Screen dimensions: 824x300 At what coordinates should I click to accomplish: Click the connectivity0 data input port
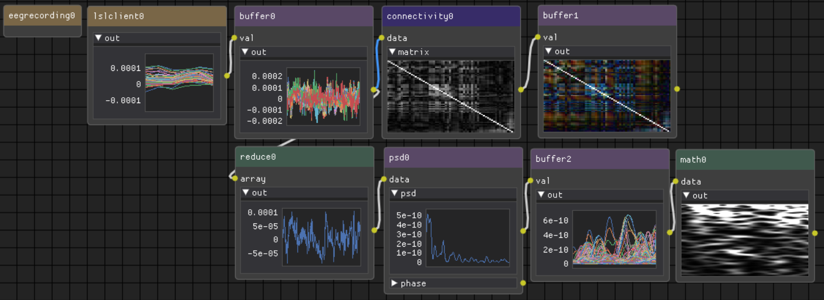coord(381,38)
